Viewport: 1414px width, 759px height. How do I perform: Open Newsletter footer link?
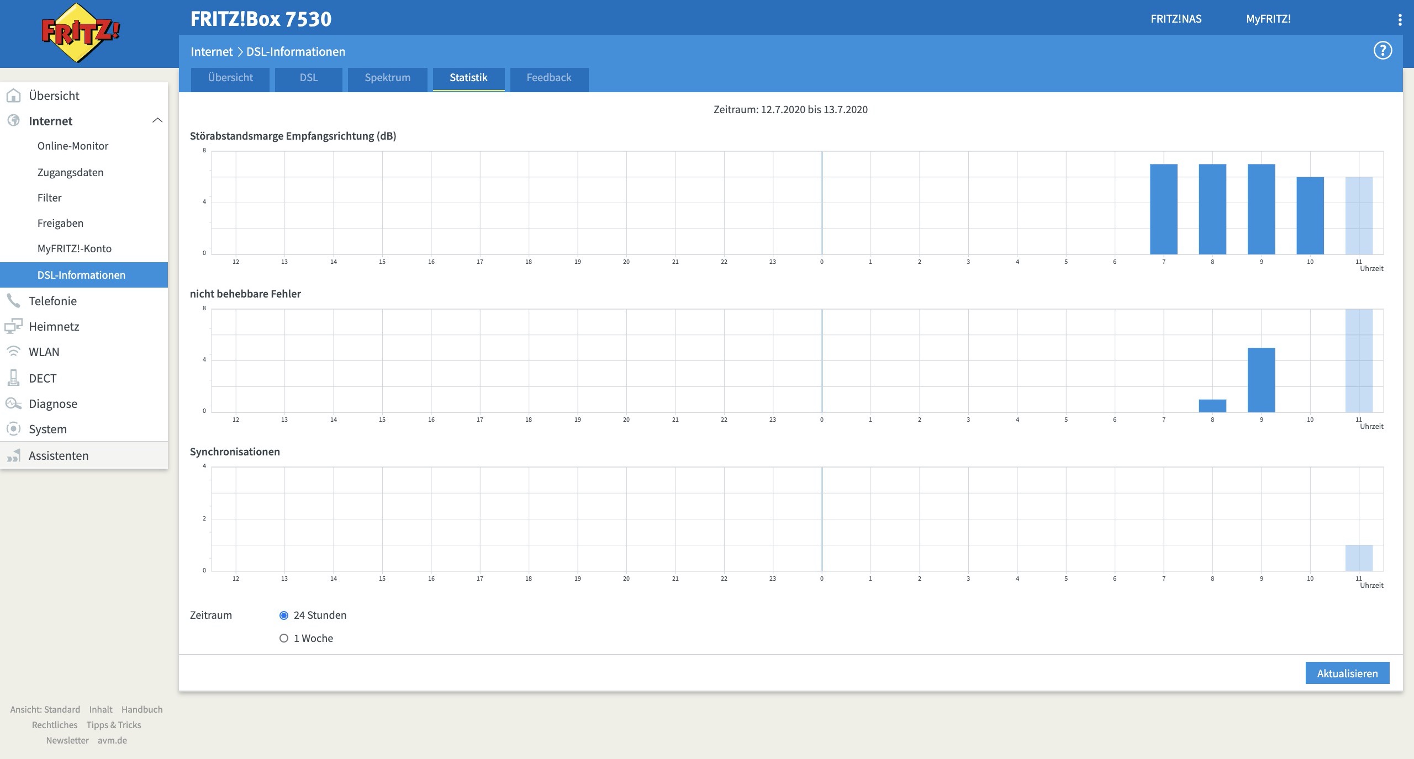pyautogui.click(x=67, y=740)
